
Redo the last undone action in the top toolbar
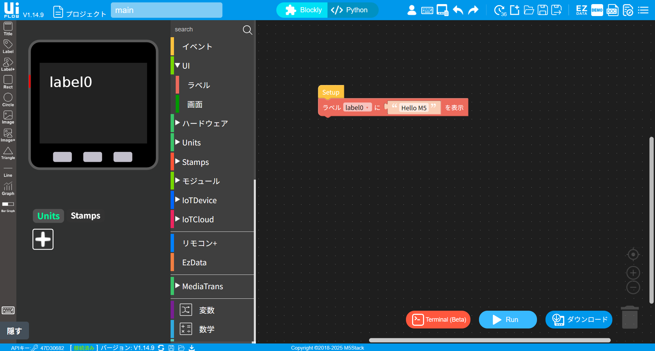tap(474, 10)
